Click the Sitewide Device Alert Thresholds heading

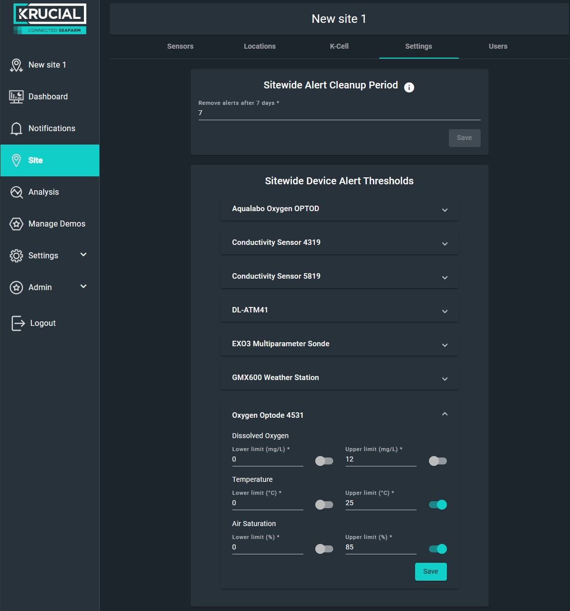coord(339,181)
